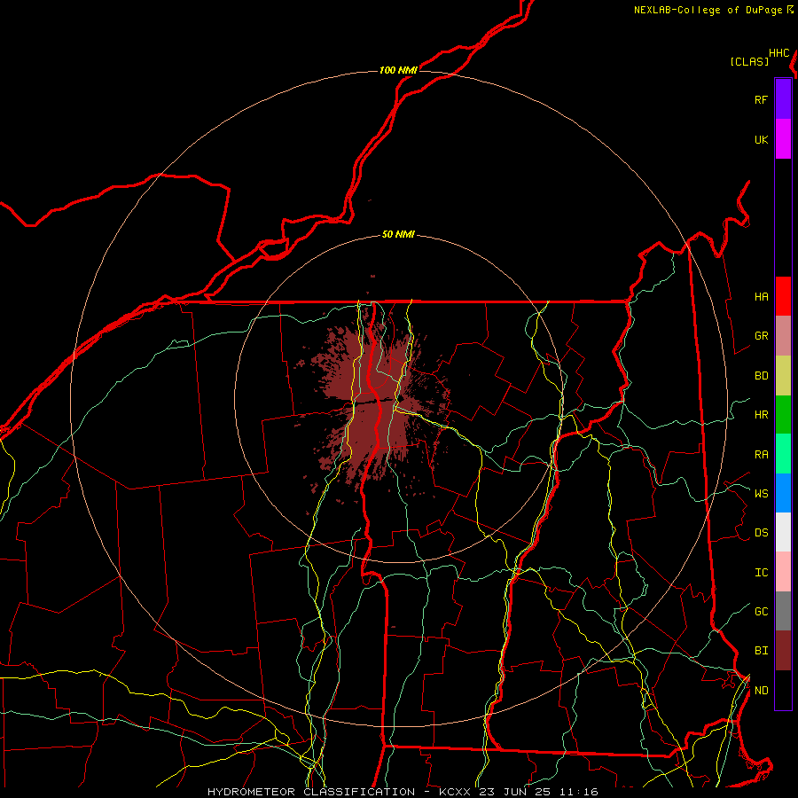The image size is (798, 798).
Task: Click the BI legend label
Action: (762, 651)
